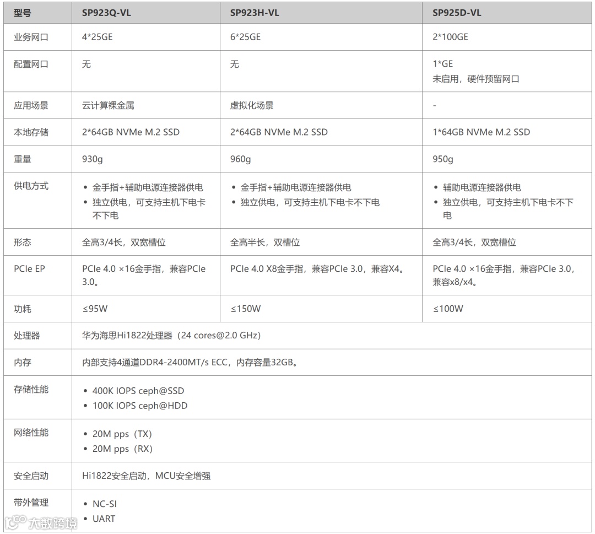Click 400K IOPS ceph@SSD bullet
The image size is (595, 534).
tap(138, 391)
